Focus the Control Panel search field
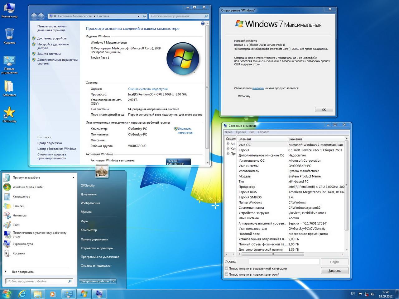The height and width of the screenshot is (299, 399). tap(179, 16)
